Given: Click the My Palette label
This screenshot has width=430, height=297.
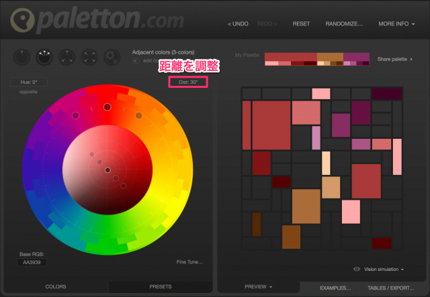Looking at the screenshot, I should tap(247, 55).
